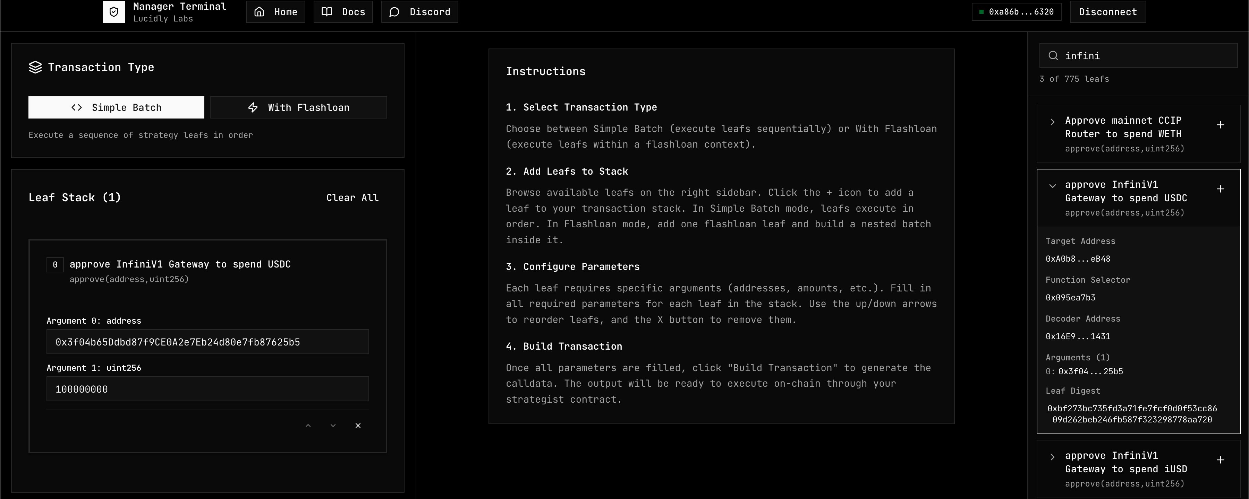Click the search magnifier icon
Screen dimensions: 1249x499
click(x=1053, y=56)
